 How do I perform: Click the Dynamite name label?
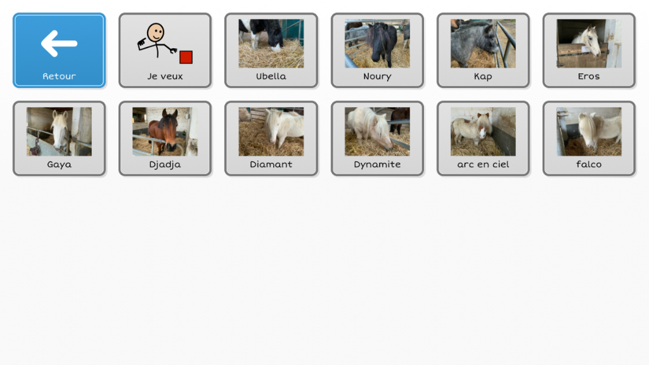[x=377, y=164]
